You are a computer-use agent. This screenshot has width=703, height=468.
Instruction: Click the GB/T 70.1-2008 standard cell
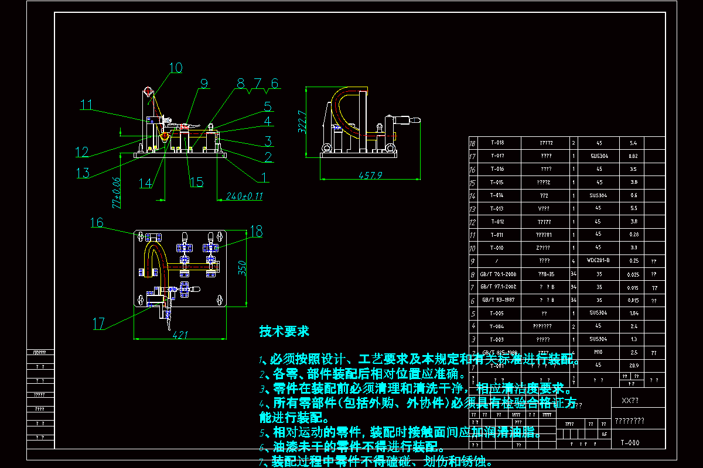(x=498, y=274)
